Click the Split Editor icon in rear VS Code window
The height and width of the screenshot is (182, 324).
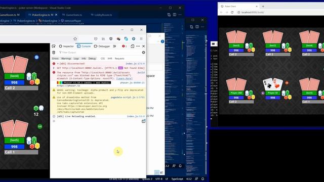point(197,27)
